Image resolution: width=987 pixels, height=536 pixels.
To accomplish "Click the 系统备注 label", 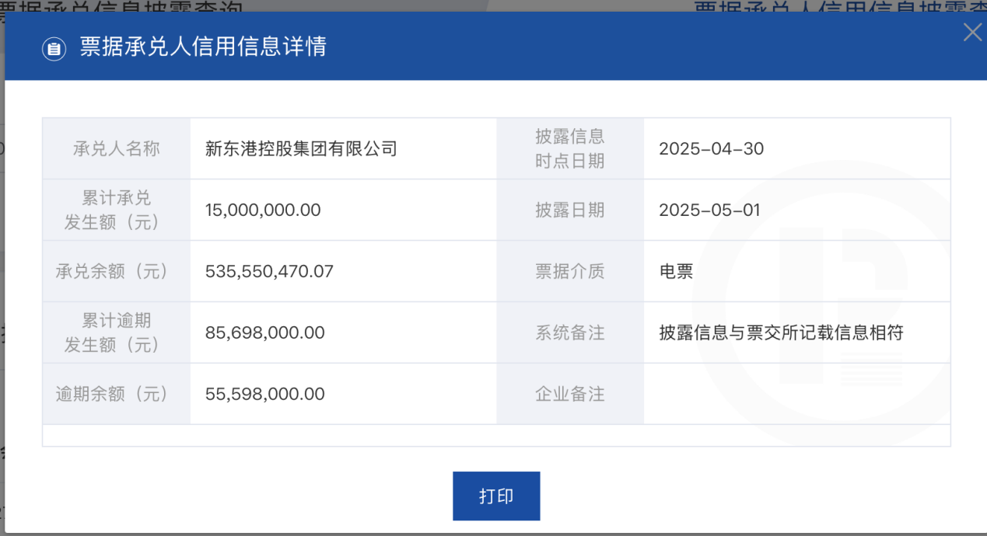I will coord(569,332).
